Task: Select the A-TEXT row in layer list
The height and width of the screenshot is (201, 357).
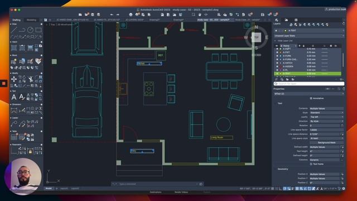Action: tap(307, 74)
